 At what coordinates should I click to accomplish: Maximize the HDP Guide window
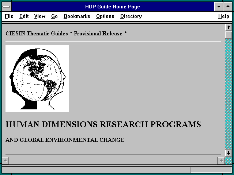tap(228, 7)
